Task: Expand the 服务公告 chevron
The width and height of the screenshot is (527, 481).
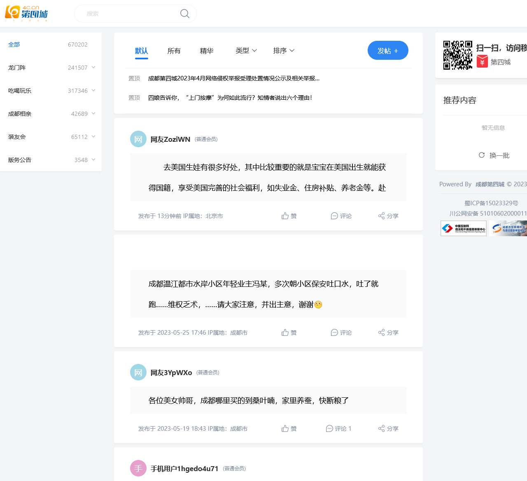Action: coord(93,160)
